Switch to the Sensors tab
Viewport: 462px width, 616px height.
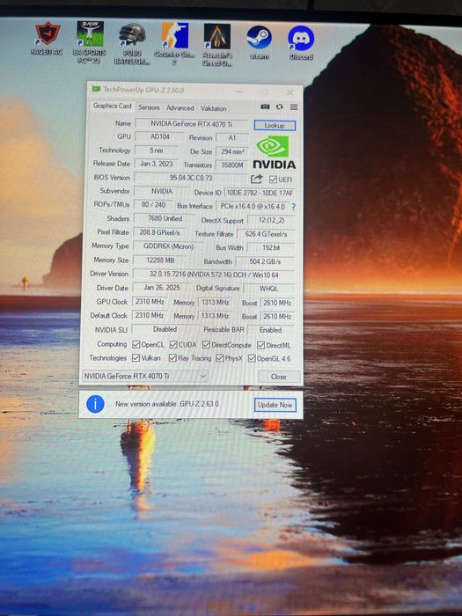[x=149, y=107]
